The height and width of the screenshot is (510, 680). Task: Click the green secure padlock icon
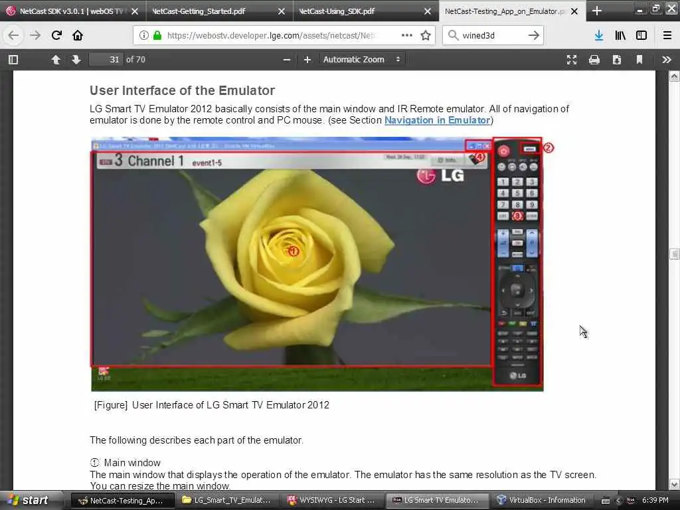157,36
